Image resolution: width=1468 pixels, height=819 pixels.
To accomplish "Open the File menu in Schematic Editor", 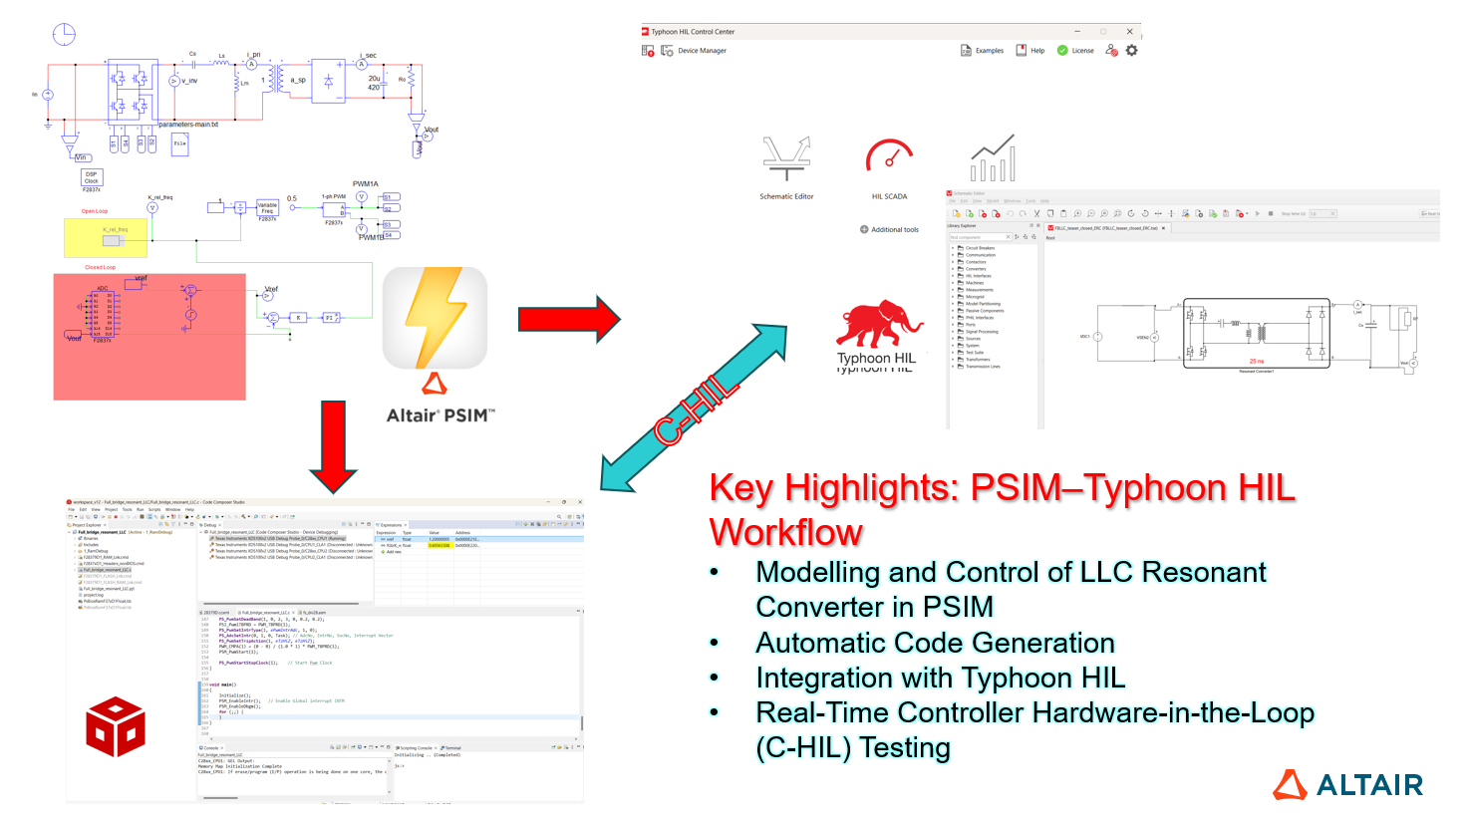I will click(953, 201).
